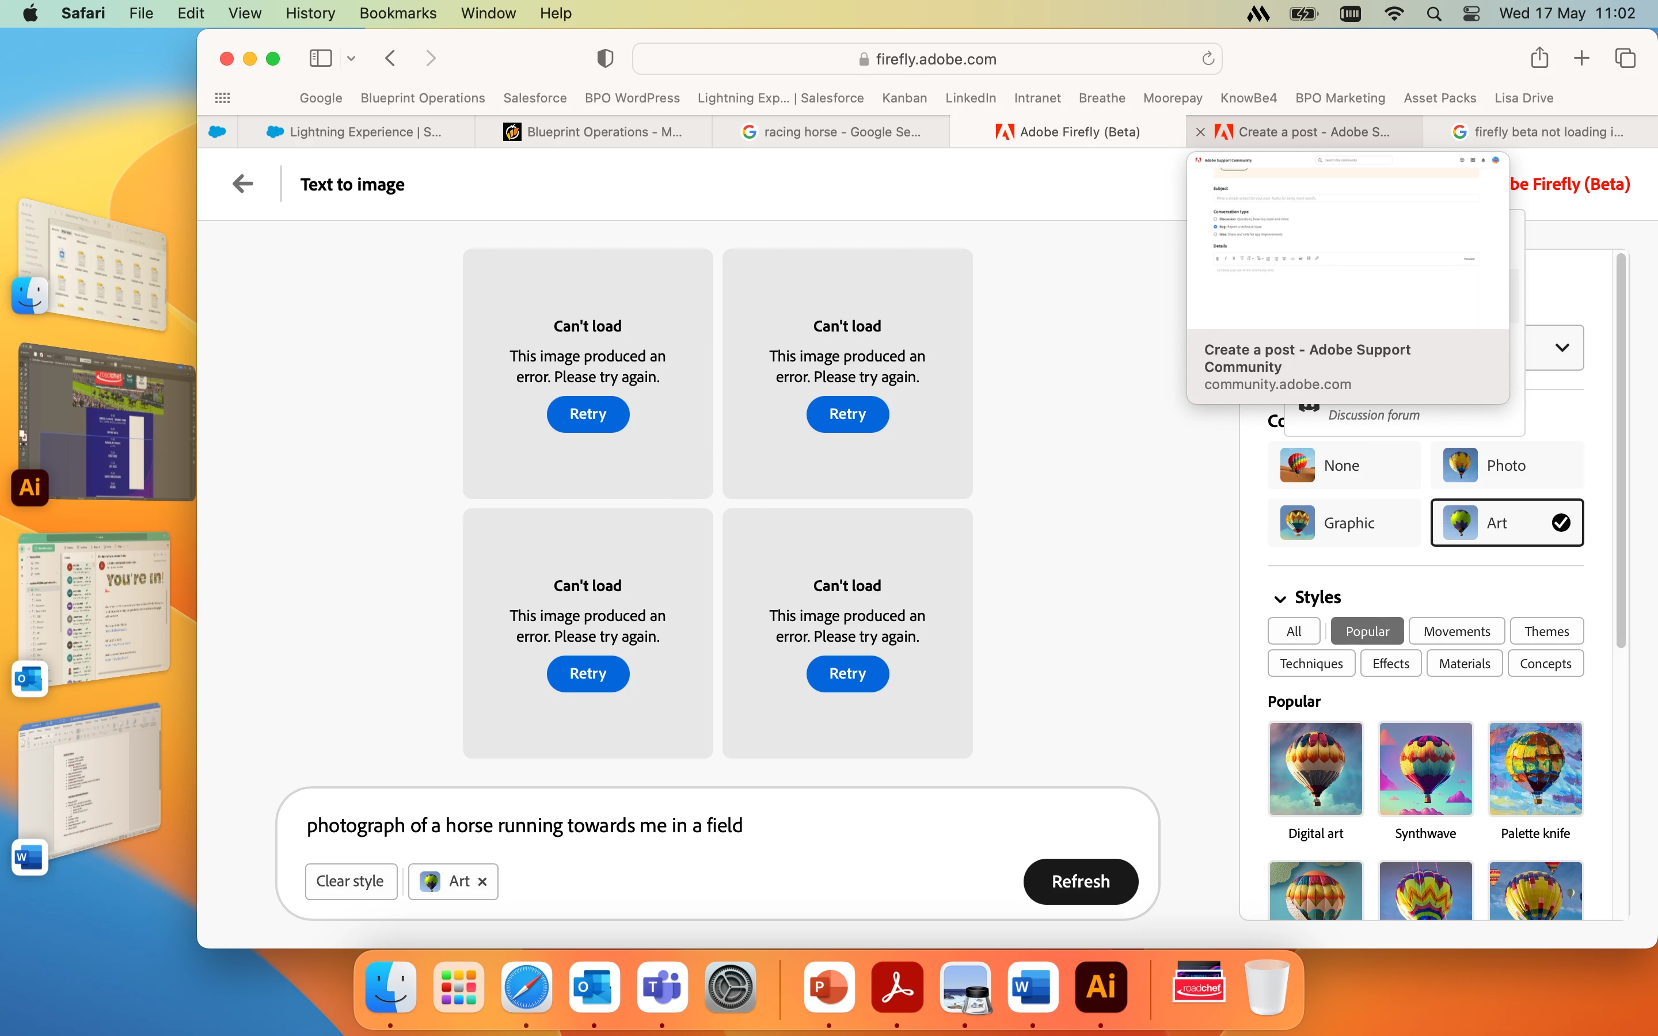
Task: Open the dropdown chevron in right panel
Action: 1561,348
